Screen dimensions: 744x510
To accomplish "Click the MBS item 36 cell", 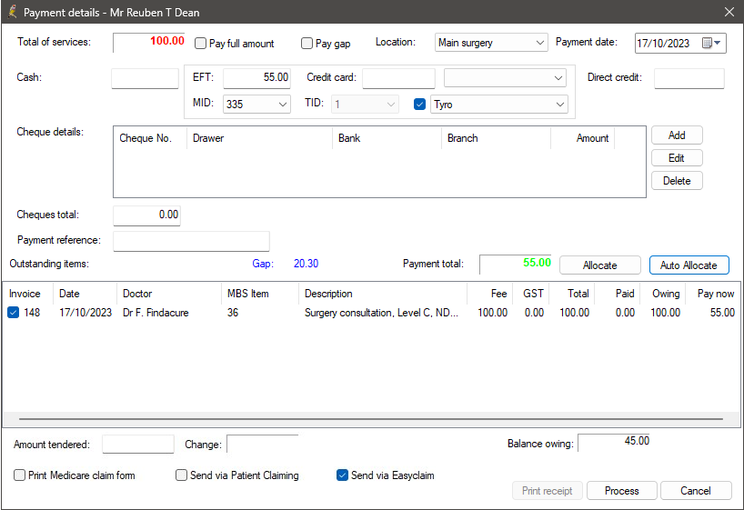I will click(233, 313).
